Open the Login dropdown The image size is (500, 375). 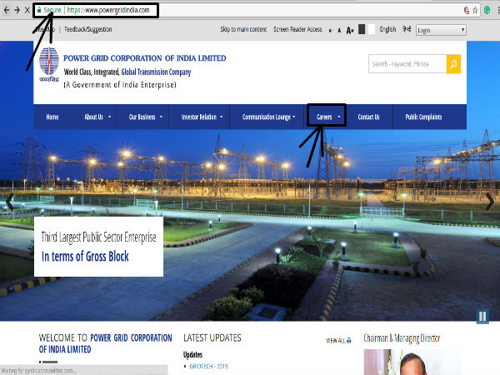point(441,30)
